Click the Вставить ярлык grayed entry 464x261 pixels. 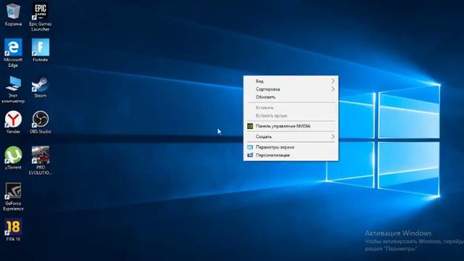pos(291,116)
